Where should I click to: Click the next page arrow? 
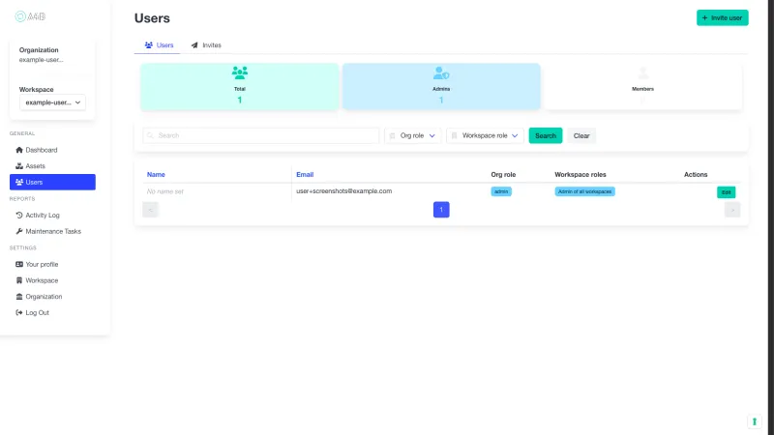(732, 210)
